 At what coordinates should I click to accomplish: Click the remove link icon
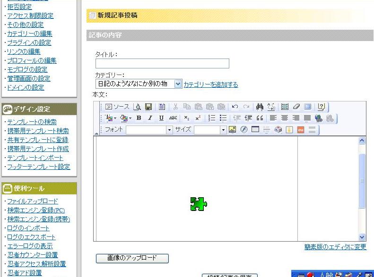[330, 118]
